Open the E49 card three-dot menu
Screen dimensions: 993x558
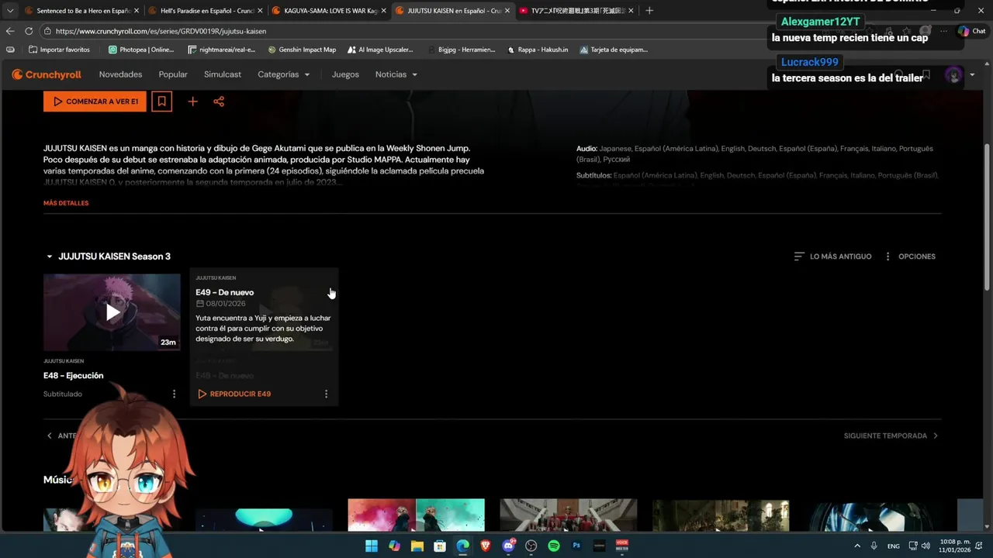click(x=326, y=394)
